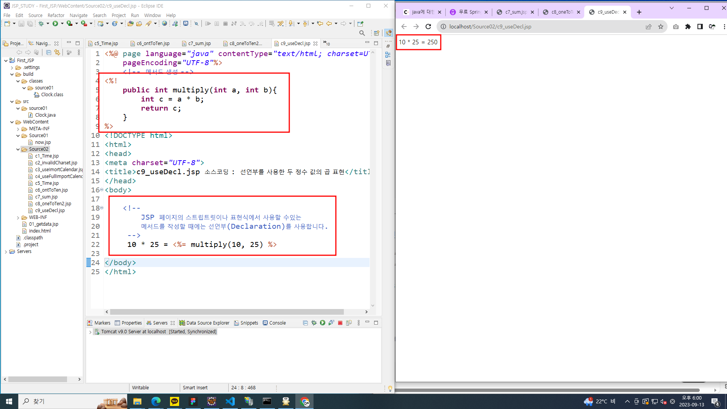Collapse the Source02 folder

coord(18,149)
